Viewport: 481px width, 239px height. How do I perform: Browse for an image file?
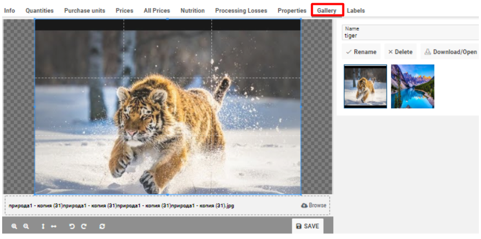[314, 206]
